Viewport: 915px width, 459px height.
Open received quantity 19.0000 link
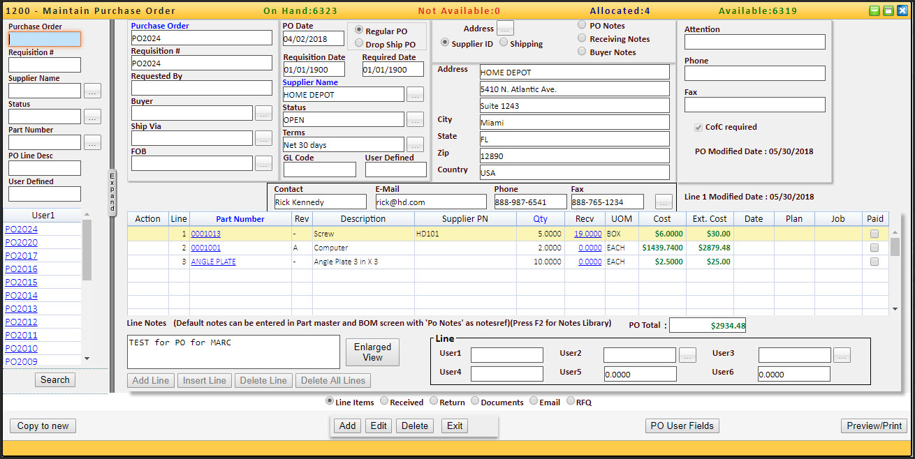588,234
